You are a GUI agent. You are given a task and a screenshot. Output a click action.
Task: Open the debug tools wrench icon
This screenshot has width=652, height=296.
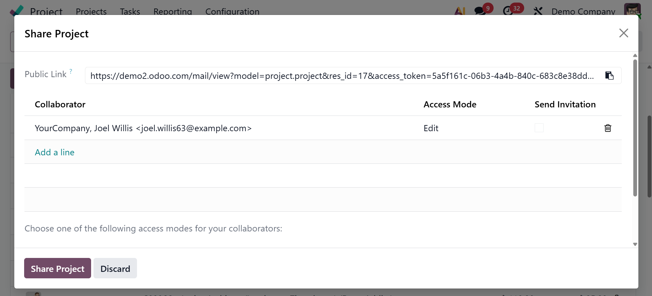[x=538, y=11]
